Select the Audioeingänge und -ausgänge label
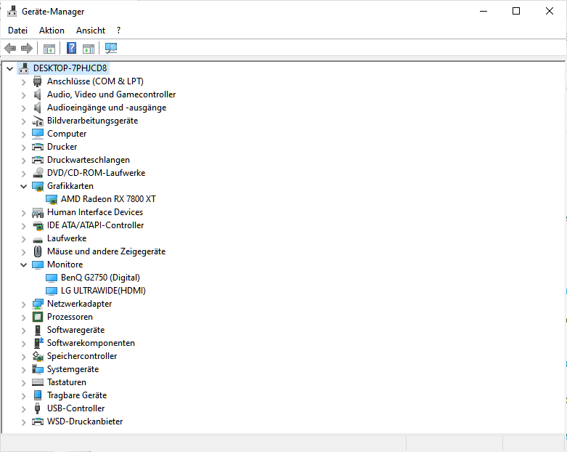 pyautogui.click(x=107, y=108)
